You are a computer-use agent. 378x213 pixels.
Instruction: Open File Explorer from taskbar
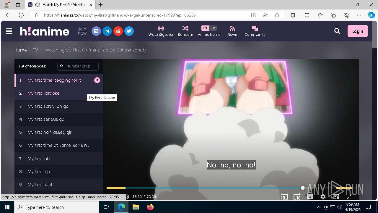pyautogui.click(x=136, y=207)
